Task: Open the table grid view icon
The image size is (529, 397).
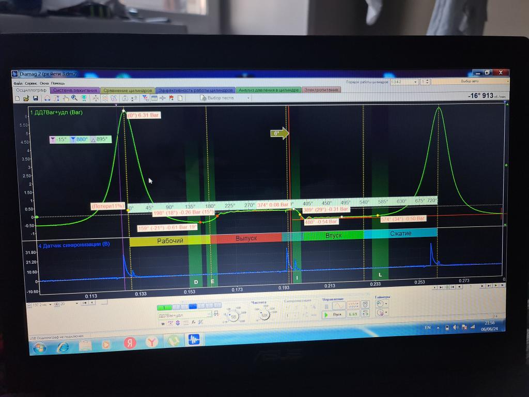Action: (154, 98)
